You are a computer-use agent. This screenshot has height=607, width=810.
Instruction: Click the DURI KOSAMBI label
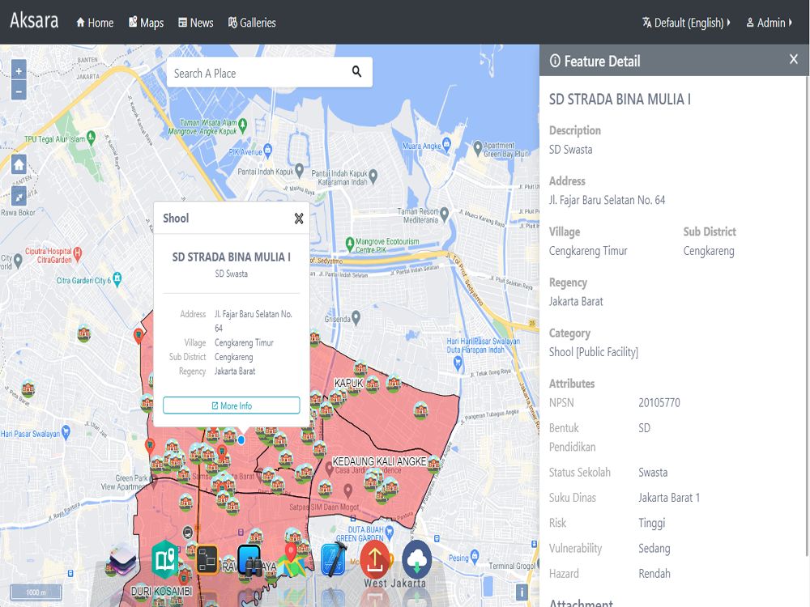[162, 591]
